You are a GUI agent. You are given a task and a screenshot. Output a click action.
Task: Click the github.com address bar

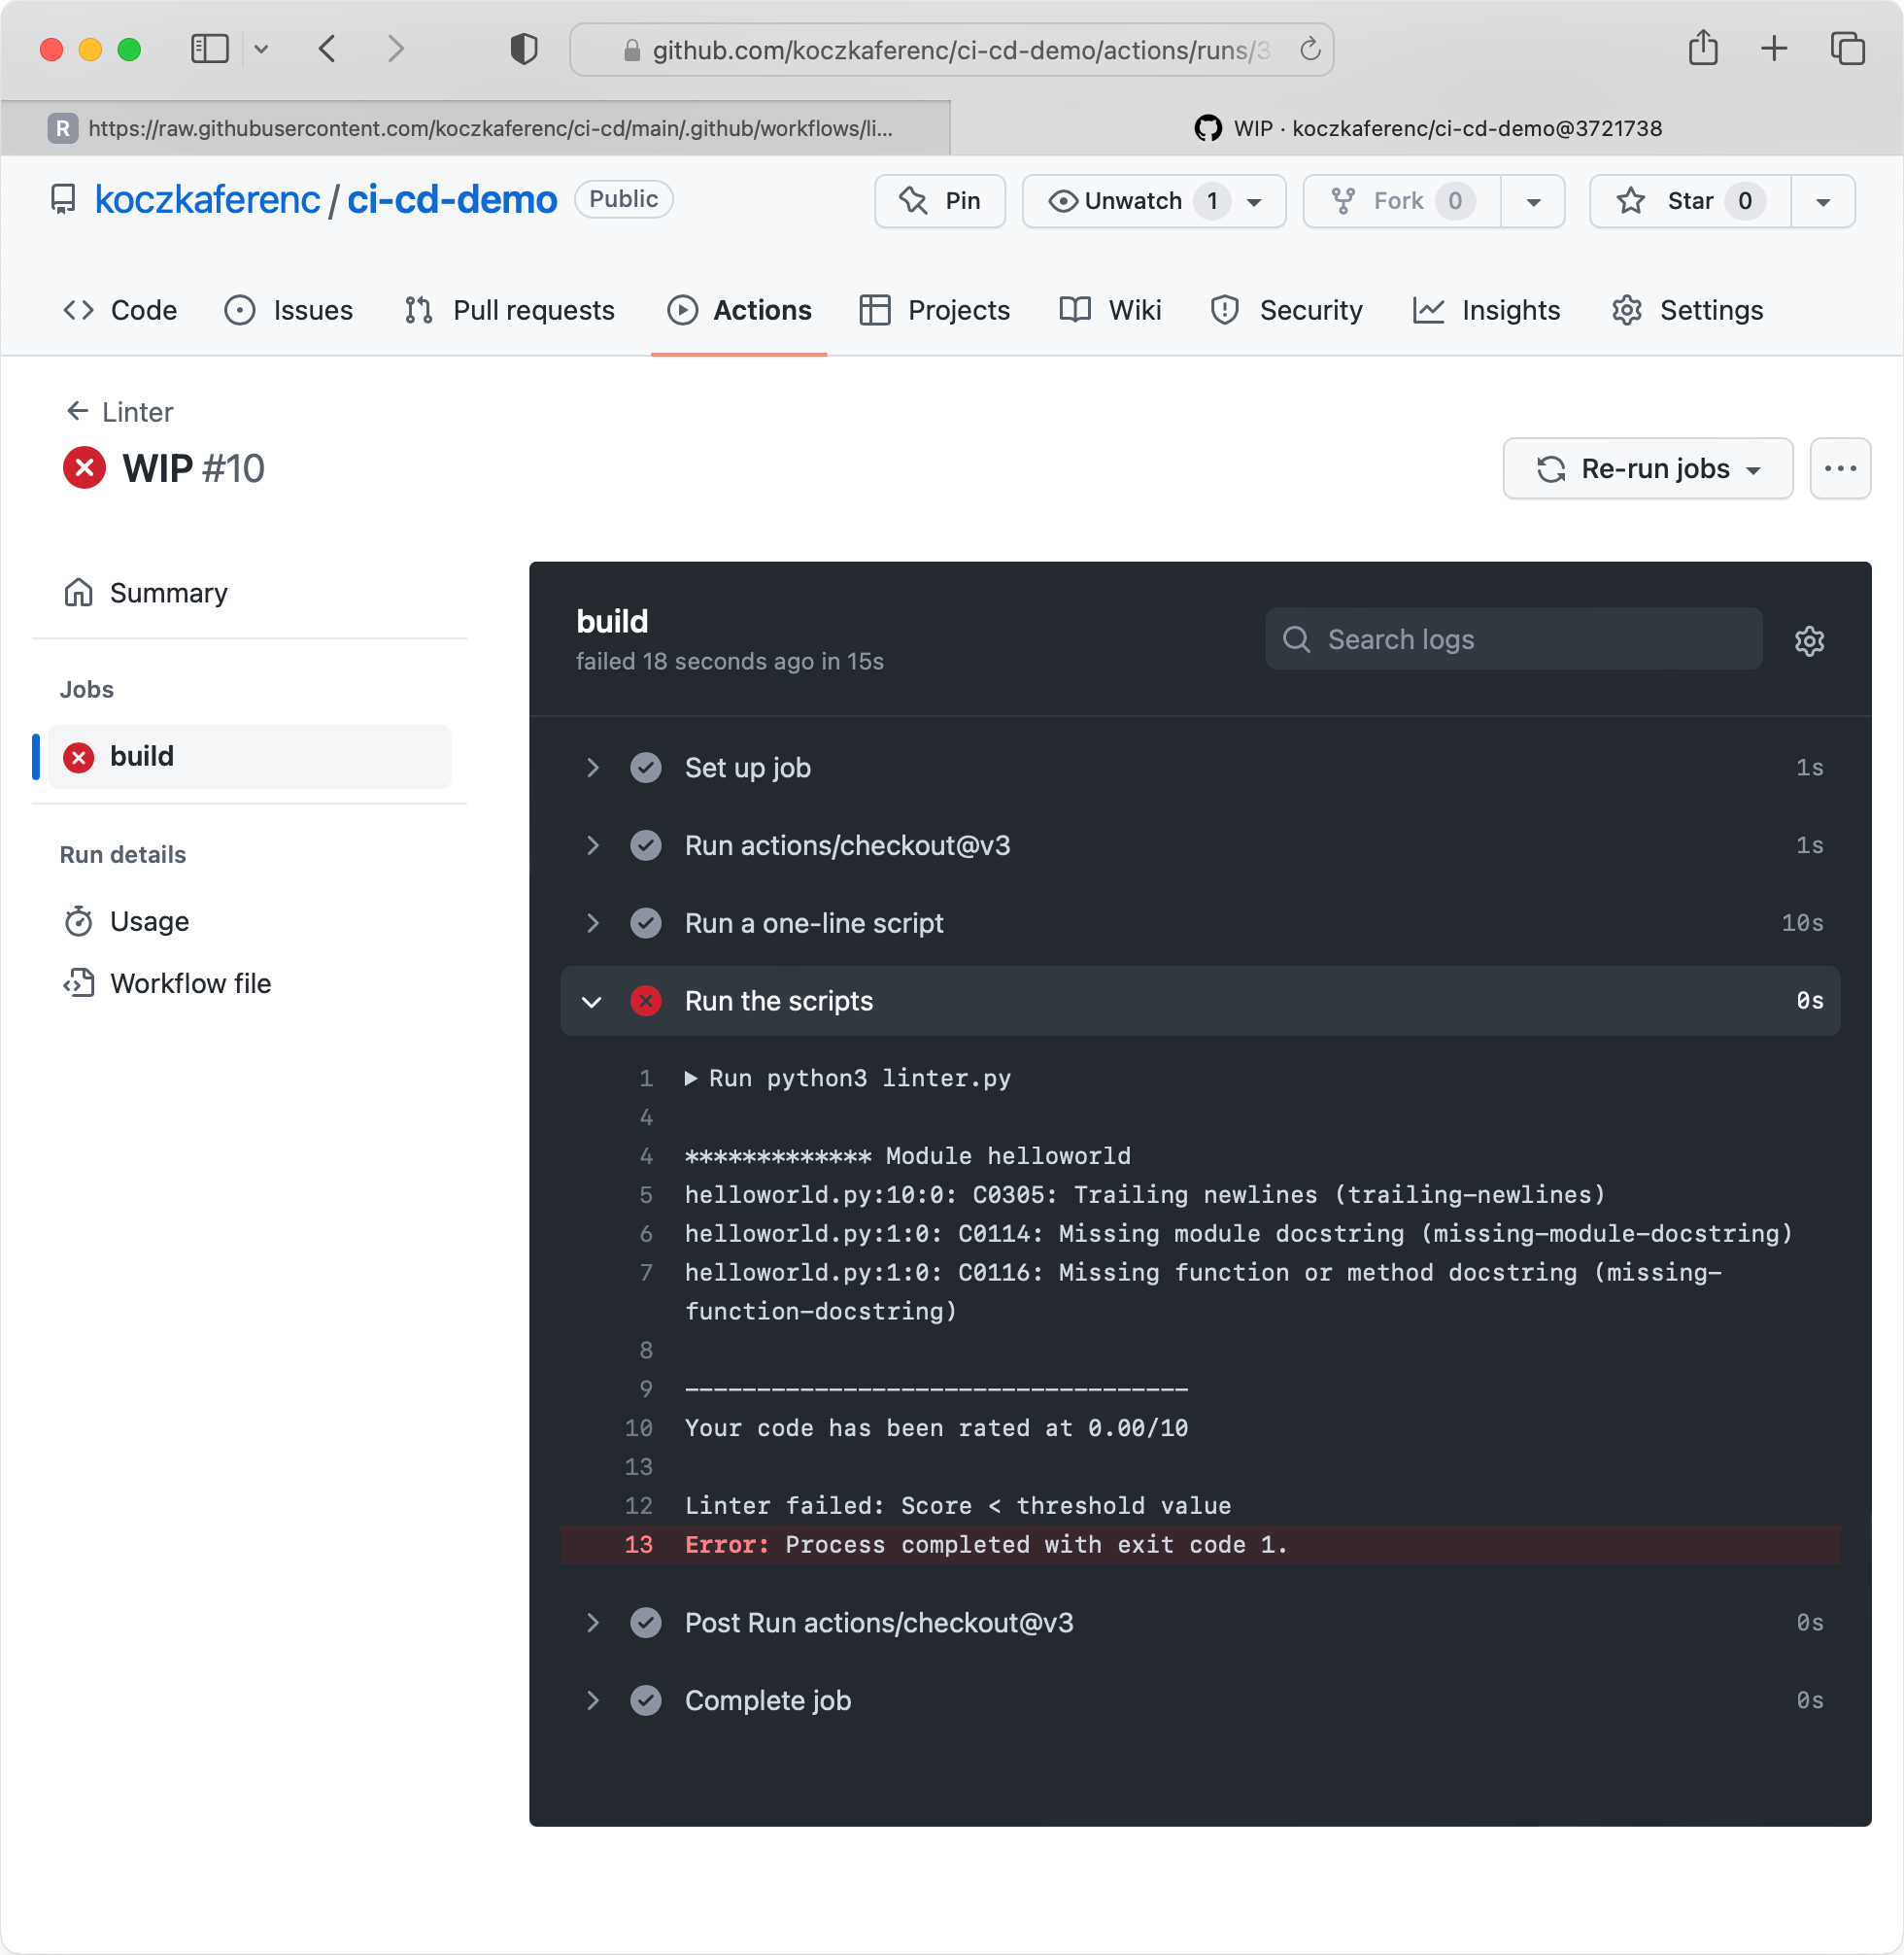coord(951,50)
